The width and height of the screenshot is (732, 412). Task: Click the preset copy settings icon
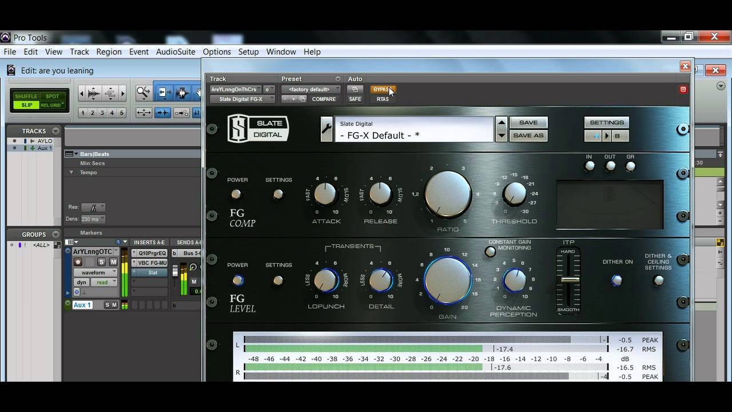click(x=303, y=99)
